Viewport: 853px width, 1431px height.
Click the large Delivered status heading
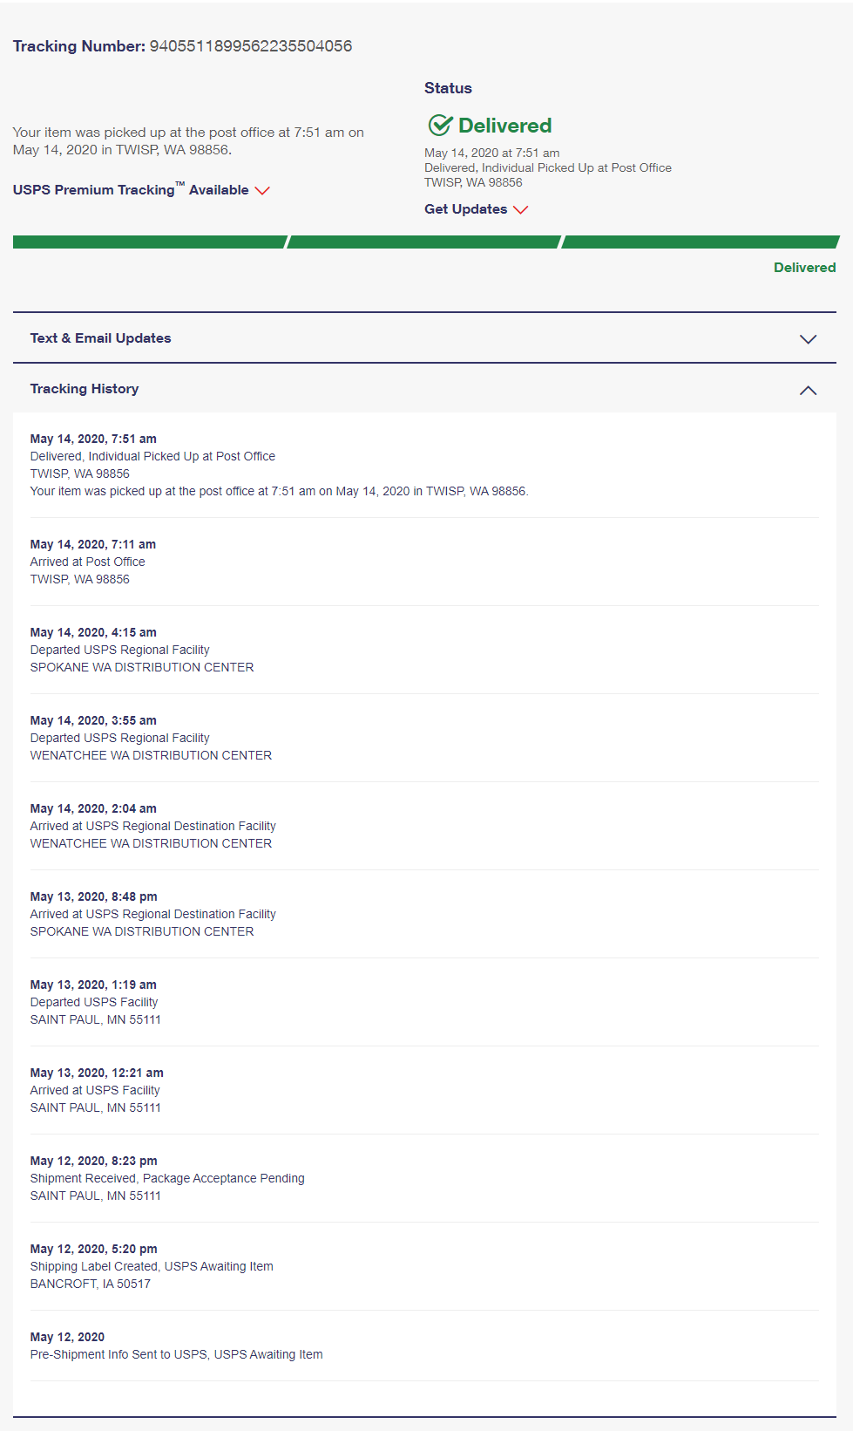click(x=505, y=126)
